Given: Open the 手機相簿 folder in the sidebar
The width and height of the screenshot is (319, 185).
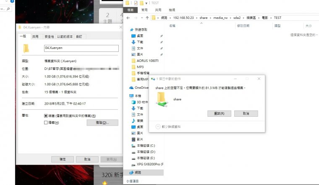Looking at the screenshot, I should click(x=143, y=73).
